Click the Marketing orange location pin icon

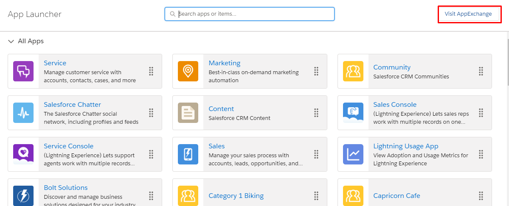(188, 71)
